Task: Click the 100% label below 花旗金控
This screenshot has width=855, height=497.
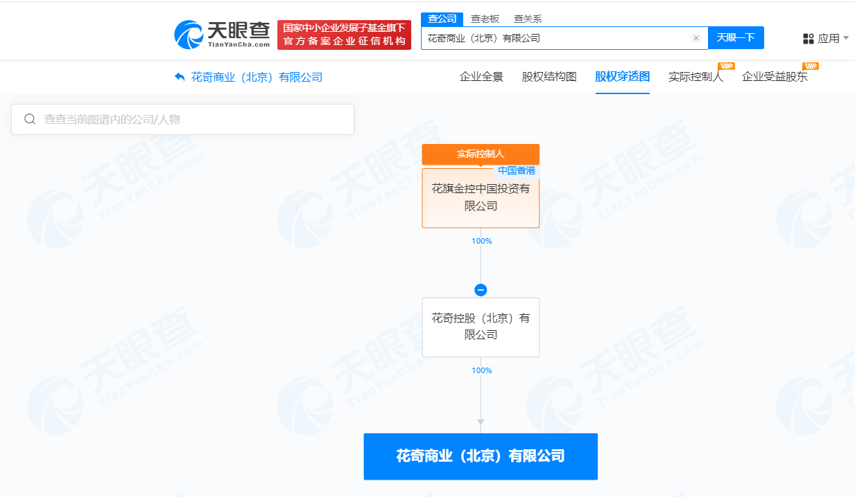Action: click(x=481, y=241)
